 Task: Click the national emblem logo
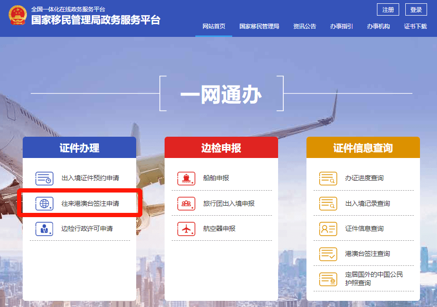[17, 15]
